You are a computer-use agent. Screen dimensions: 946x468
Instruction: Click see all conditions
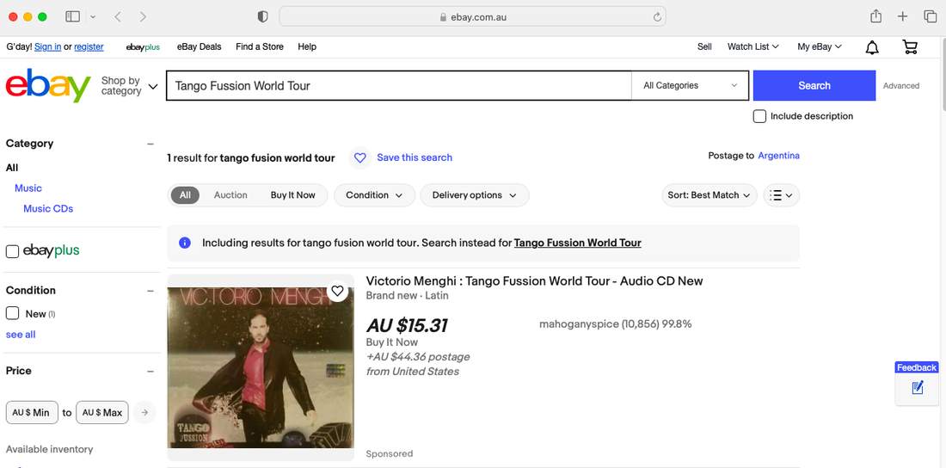click(x=21, y=335)
